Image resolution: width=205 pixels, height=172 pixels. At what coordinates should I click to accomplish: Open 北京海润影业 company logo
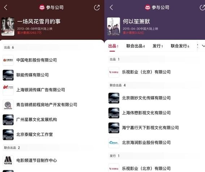114,143
